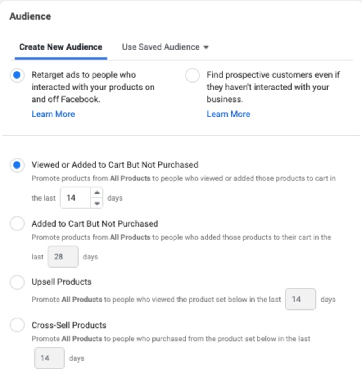Switch to the Create New Audience tab
This screenshot has height=374, width=362.
(x=61, y=47)
